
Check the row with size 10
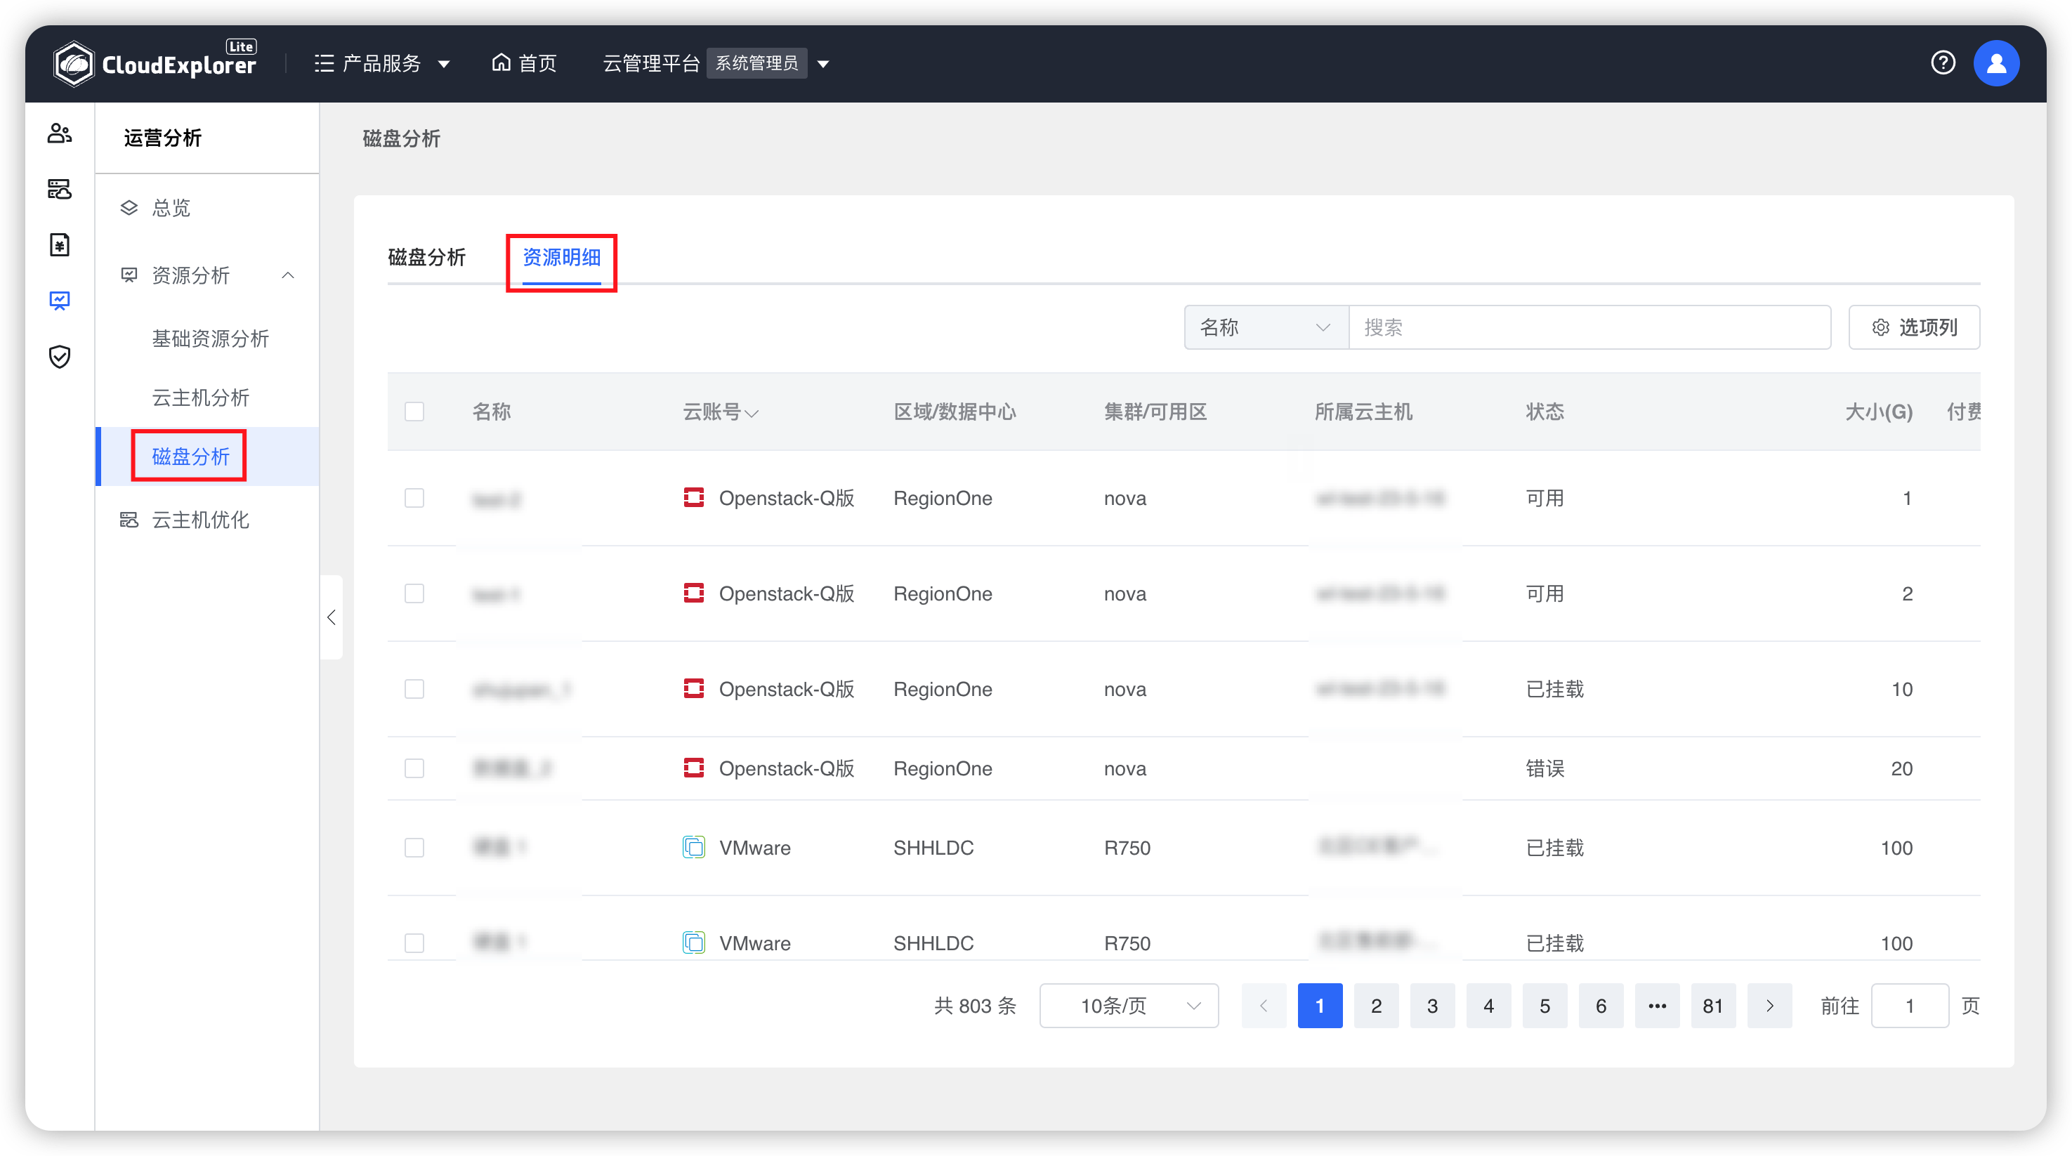[x=414, y=688]
